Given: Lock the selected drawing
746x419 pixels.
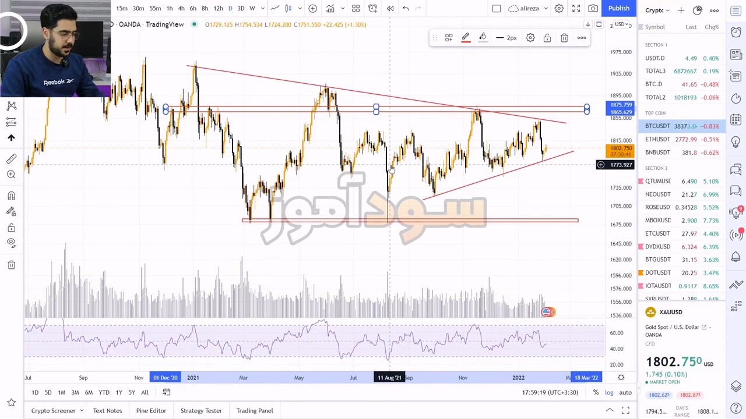Looking at the screenshot, I should click(x=547, y=38).
